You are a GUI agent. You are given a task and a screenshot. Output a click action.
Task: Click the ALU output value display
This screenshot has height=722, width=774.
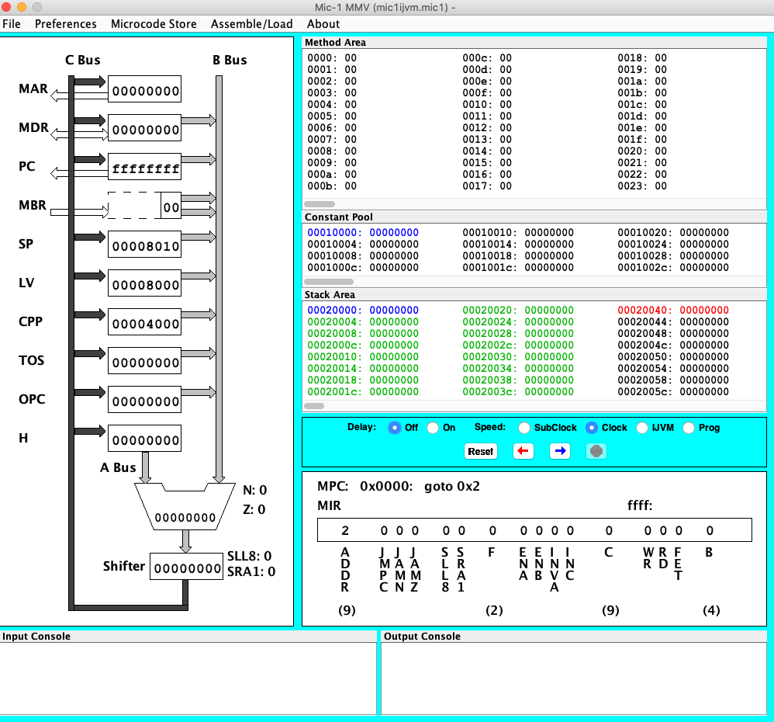click(x=185, y=517)
